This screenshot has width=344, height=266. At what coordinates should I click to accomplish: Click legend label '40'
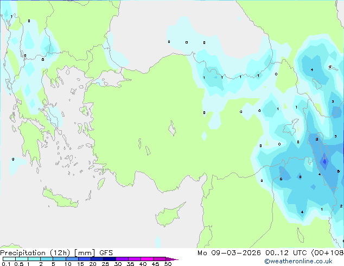(143, 264)
